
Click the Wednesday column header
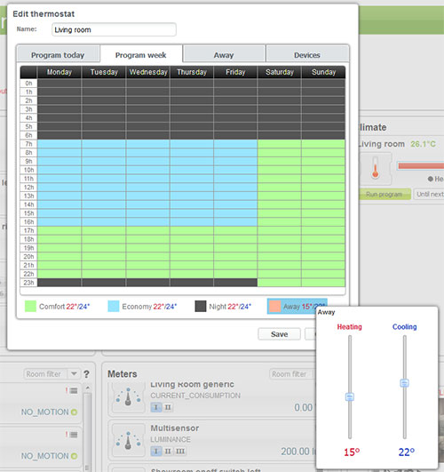148,72
